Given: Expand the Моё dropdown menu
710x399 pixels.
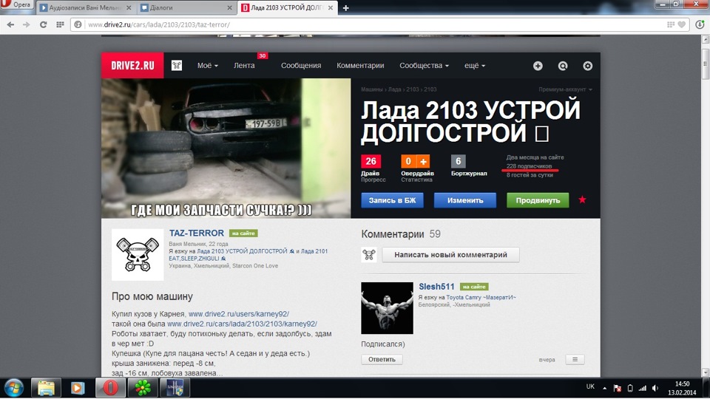Looking at the screenshot, I should click(207, 66).
